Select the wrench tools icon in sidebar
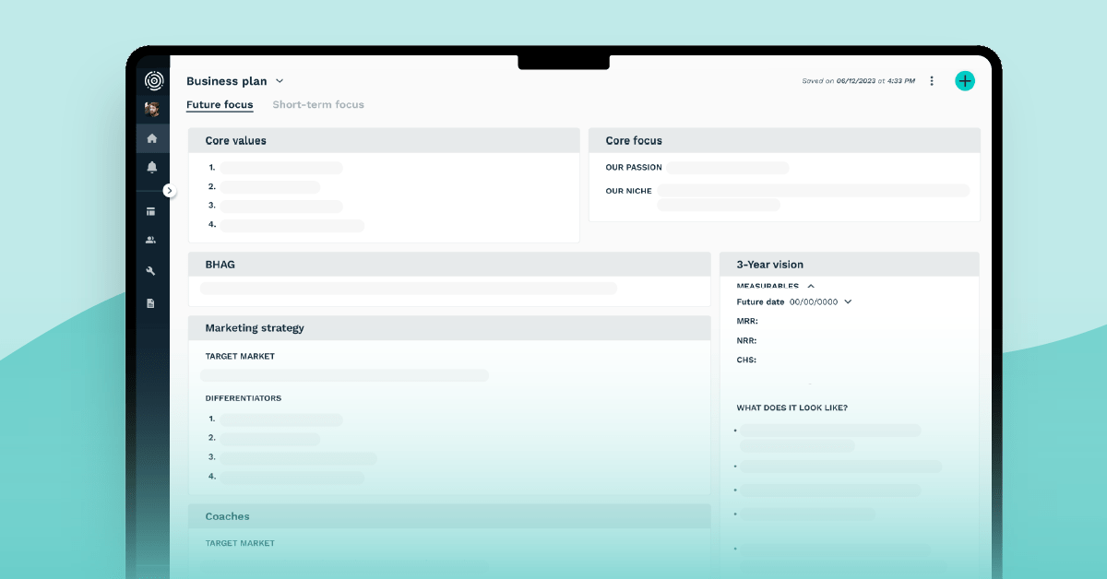 coord(151,271)
